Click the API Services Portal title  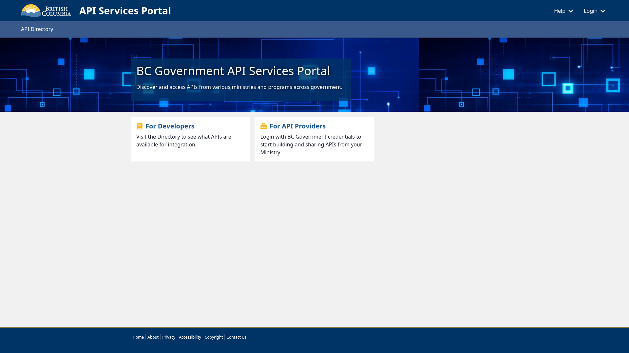(x=125, y=11)
